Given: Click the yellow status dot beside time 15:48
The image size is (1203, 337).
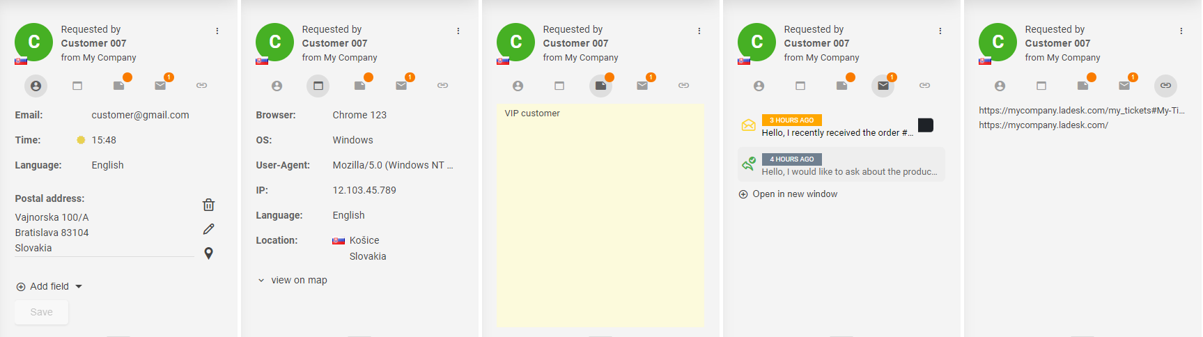Looking at the screenshot, I should coord(81,140).
